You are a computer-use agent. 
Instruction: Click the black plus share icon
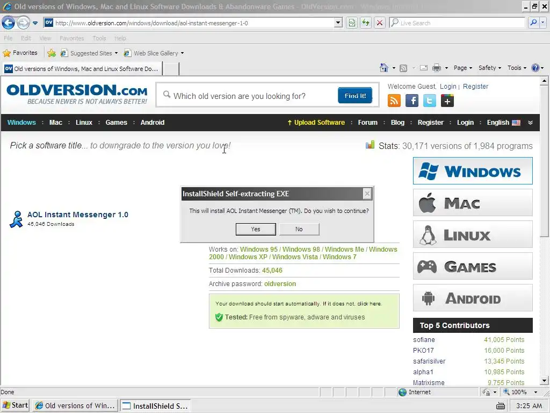447,101
